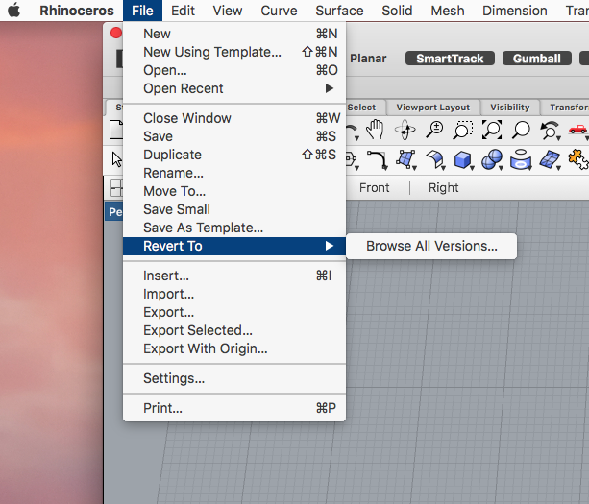Click the selection arrow cursor tool
The width and height of the screenshot is (589, 504).
tap(116, 159)
